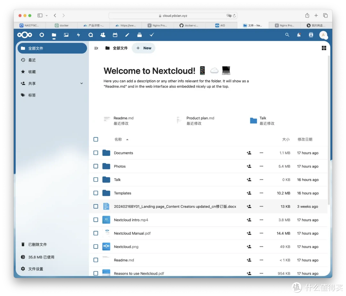The width and height of the screenshot is (346, 296).
Task: Share the Templates folder
Action: (x=249, y=193)
